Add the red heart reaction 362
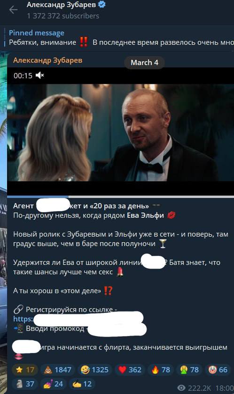Screen dimensions: 234x394 click(130, 369)
